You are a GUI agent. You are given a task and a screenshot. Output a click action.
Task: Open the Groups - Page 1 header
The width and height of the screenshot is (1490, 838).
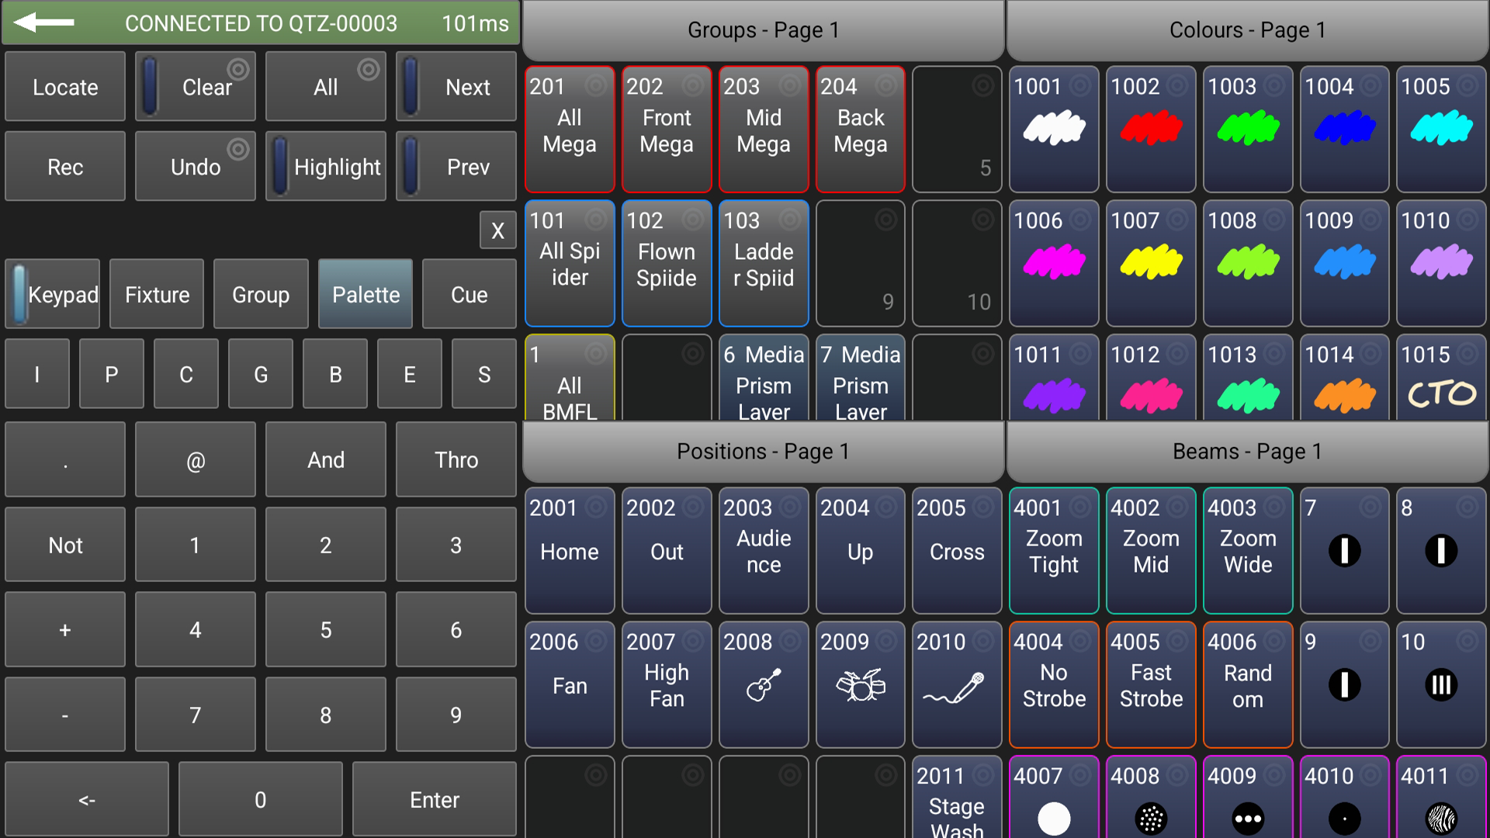[x=763, y=30]
